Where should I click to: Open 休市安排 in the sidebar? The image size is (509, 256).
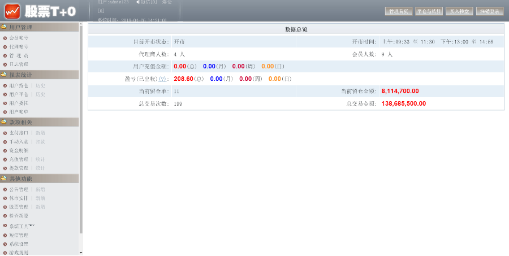[19, 198]
